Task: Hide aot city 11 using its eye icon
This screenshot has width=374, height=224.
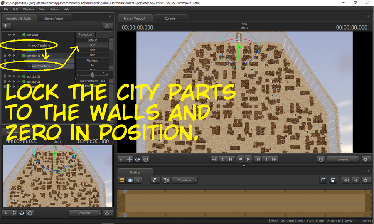Action: coord(9,55)
